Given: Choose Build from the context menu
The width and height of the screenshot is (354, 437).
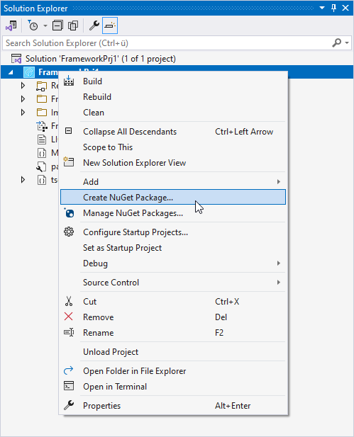Looking at the screenshot, I should click(x=173, y=81).
